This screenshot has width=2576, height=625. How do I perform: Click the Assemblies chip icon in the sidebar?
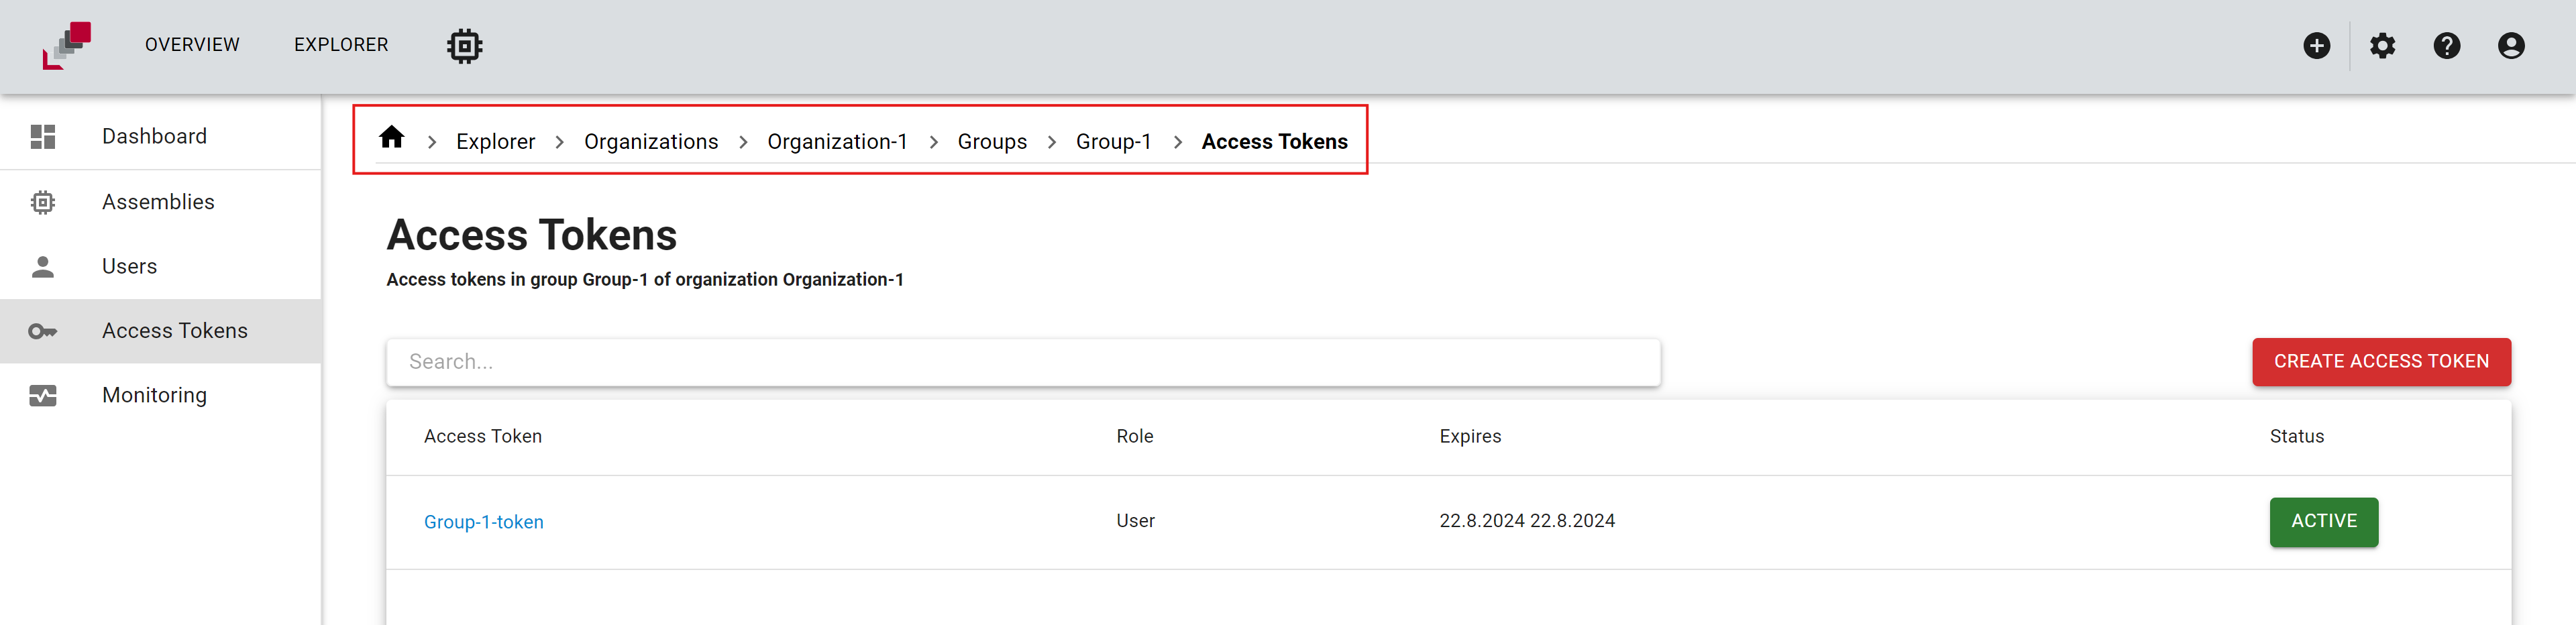43,202
